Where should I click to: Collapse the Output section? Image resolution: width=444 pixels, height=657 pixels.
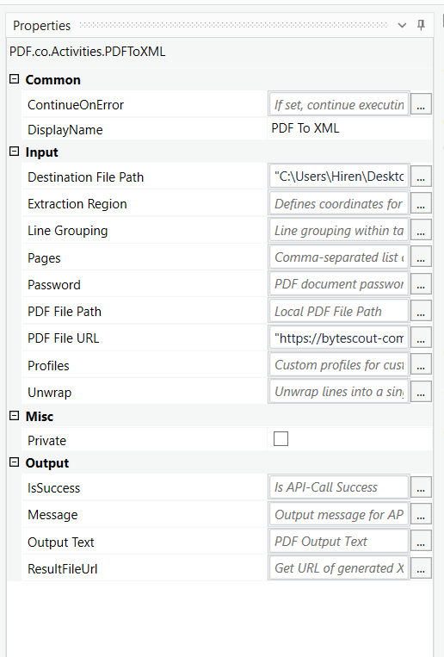point(15,462)
